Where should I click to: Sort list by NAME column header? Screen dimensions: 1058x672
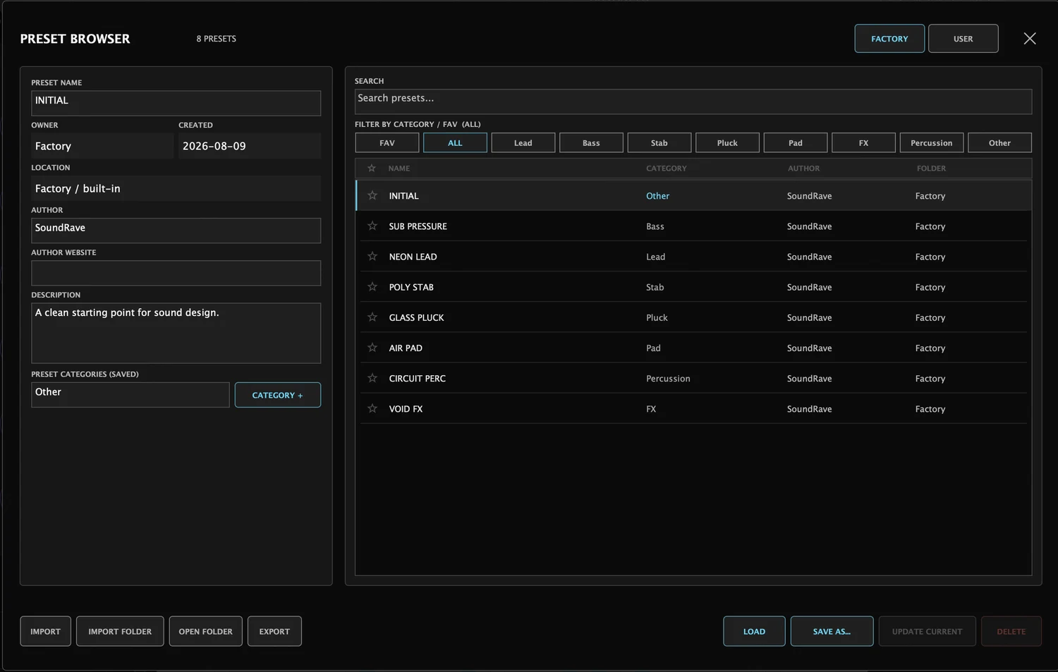tap(399, 169)
